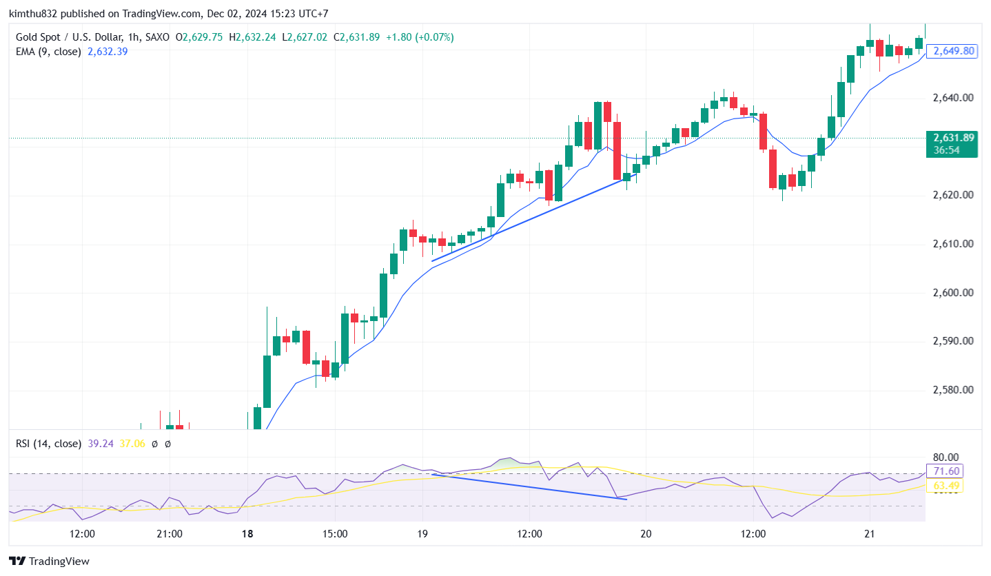The width and height of the screenshot is (991, 576).
Task: Click the EMA value 2,632.39
Action: click(x=108, y=51)
